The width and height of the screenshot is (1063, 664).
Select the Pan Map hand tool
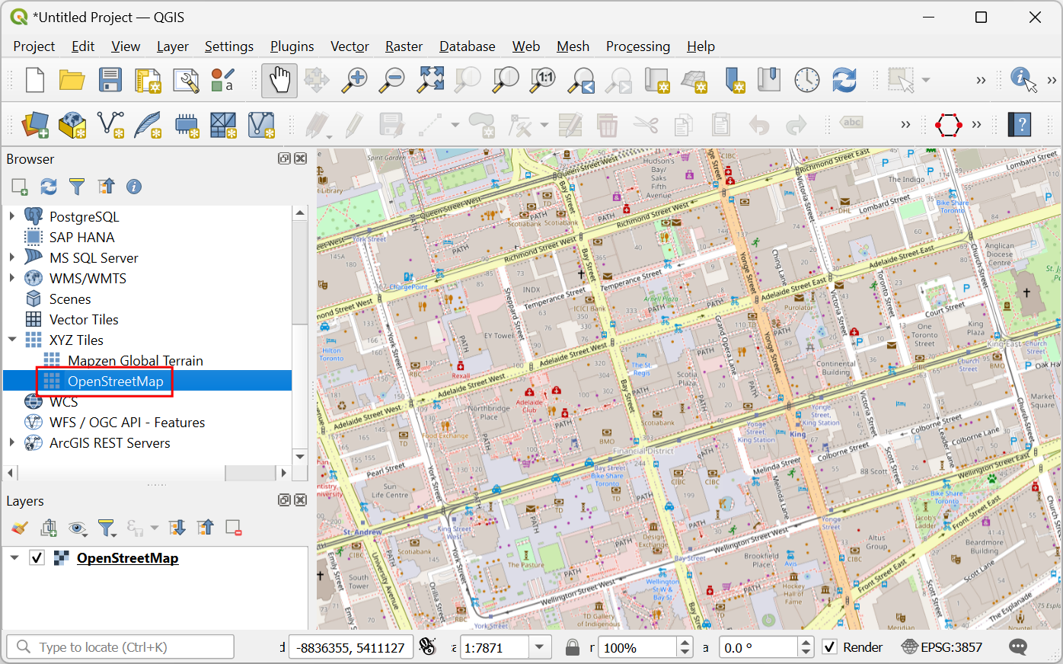coord(279,80)
